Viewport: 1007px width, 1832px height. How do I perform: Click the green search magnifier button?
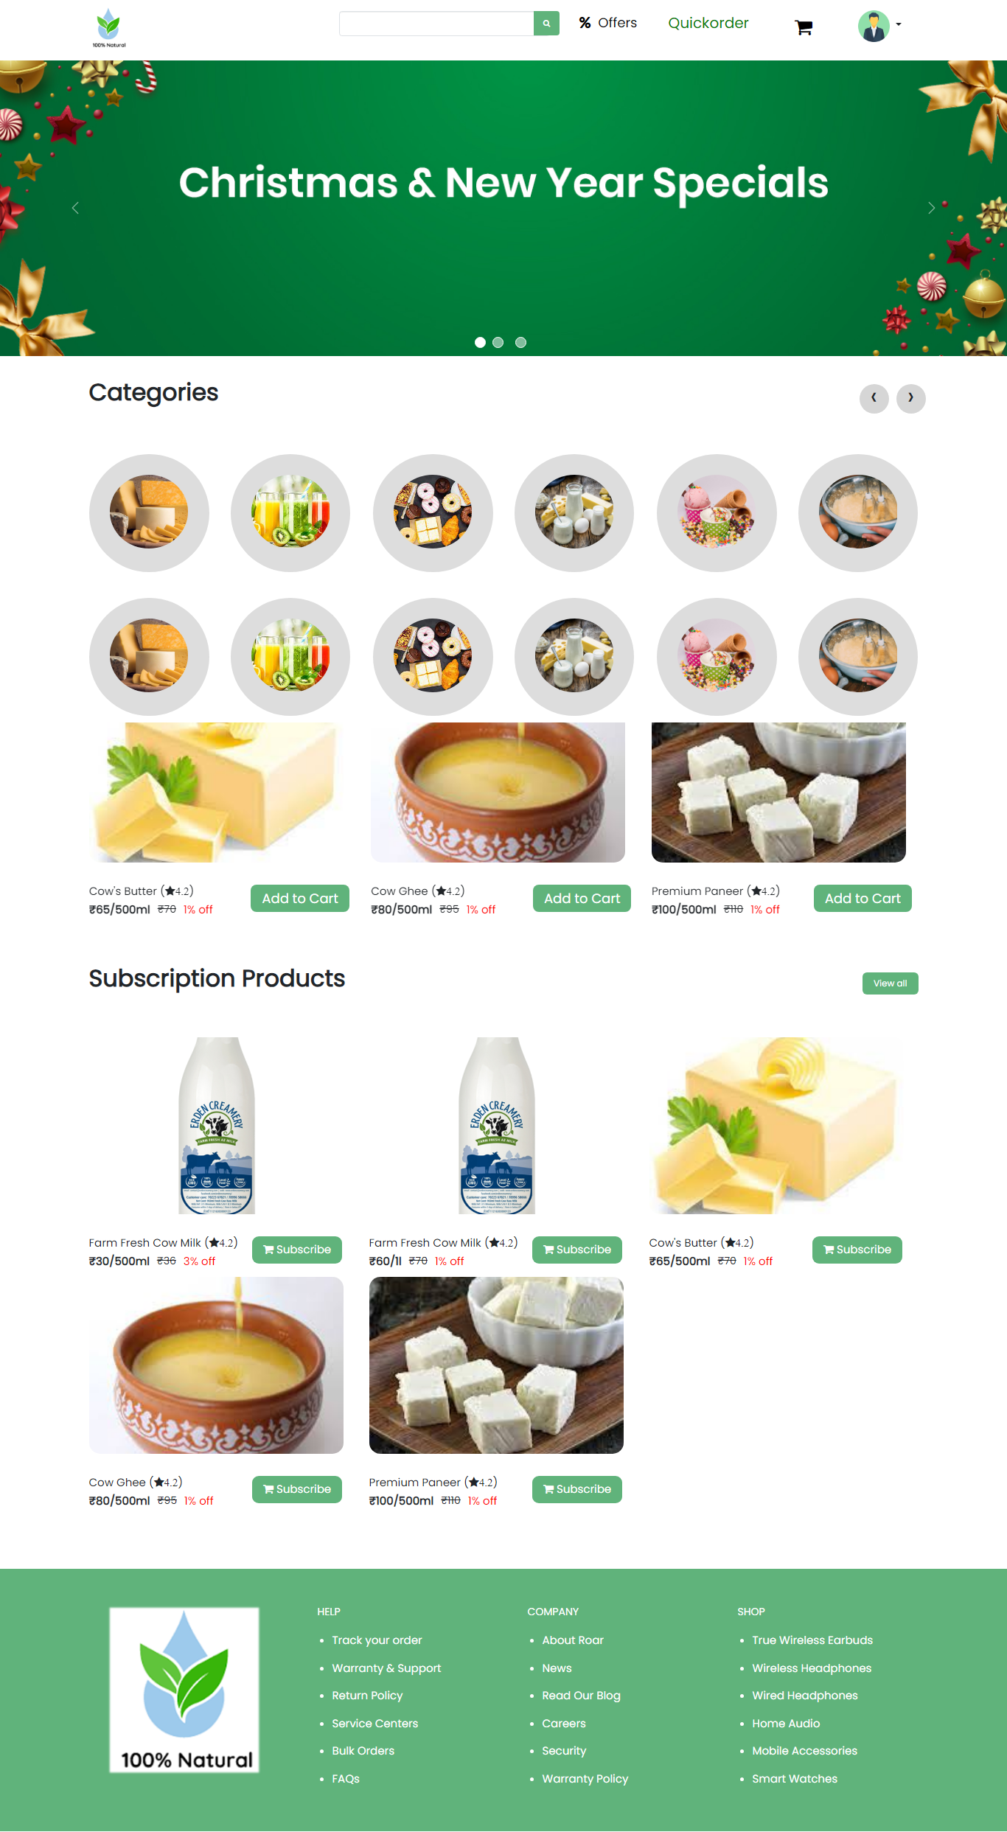(546, 24)
